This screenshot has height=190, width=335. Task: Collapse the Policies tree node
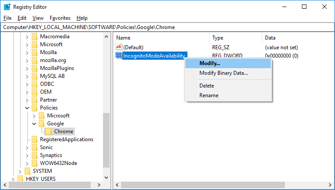click(x=27, y=108)
